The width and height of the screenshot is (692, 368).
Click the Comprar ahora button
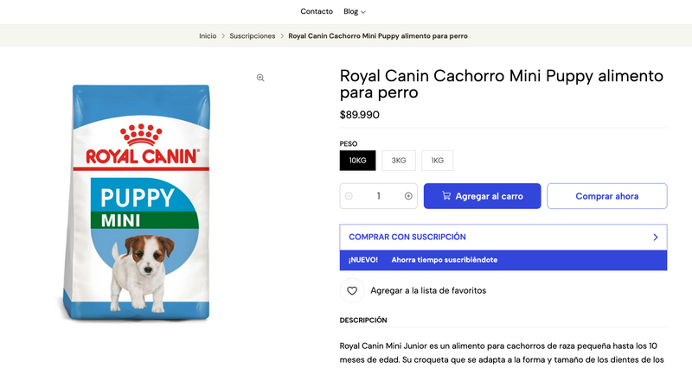(x=607, y=196)
